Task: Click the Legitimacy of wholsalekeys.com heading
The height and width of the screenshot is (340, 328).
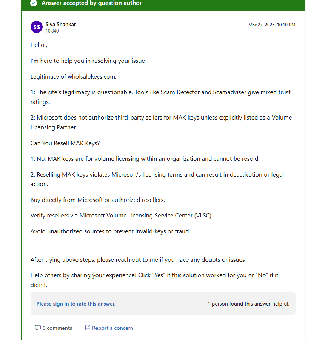Action: pos(73,77)
